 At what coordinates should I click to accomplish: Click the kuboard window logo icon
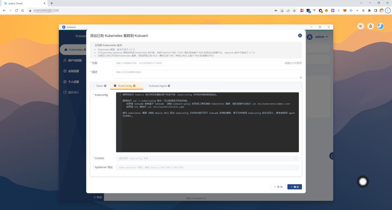pyautogui.click(x=64, y=27)
